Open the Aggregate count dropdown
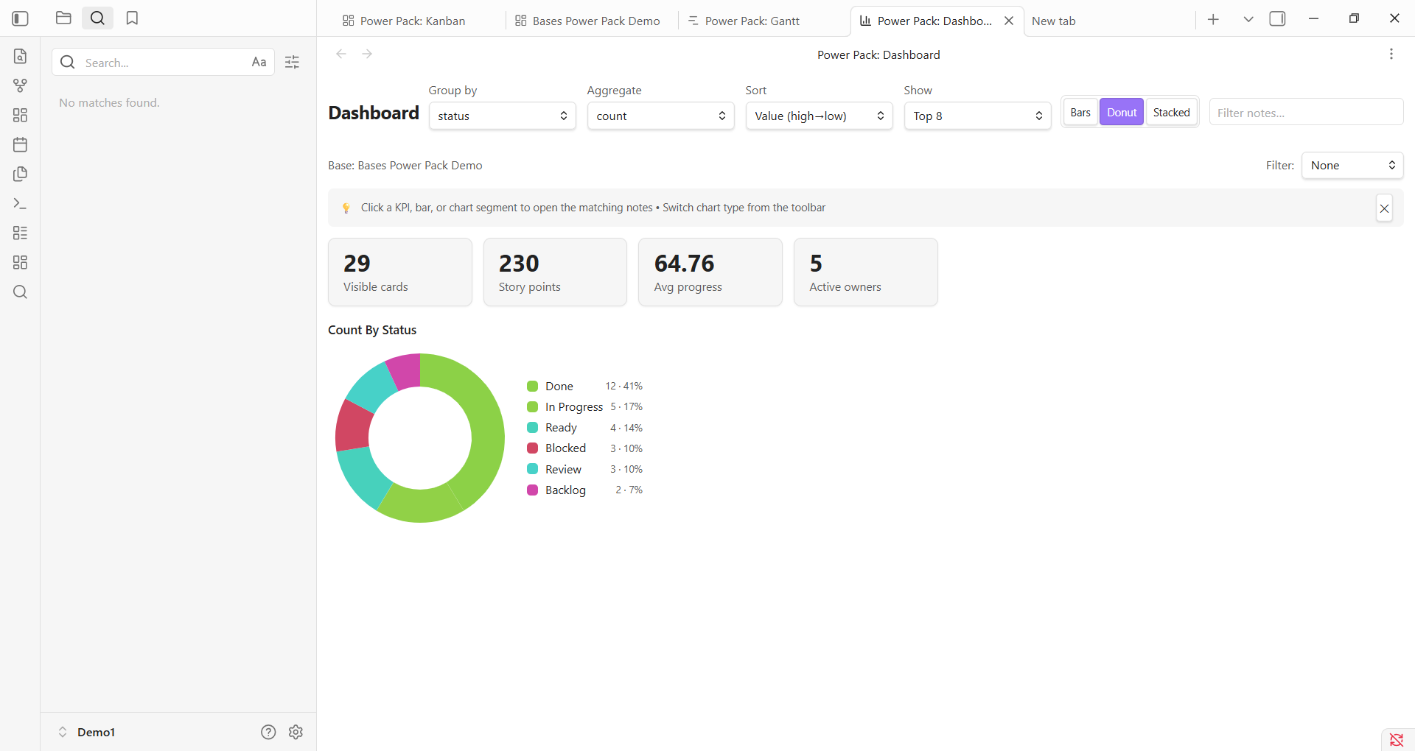This screenshot has width=1415, height=751. click(661, 116)
